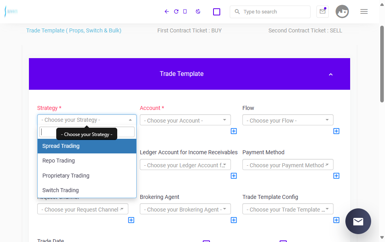Open the Trade Template Config dropdown

pos(288,209)
